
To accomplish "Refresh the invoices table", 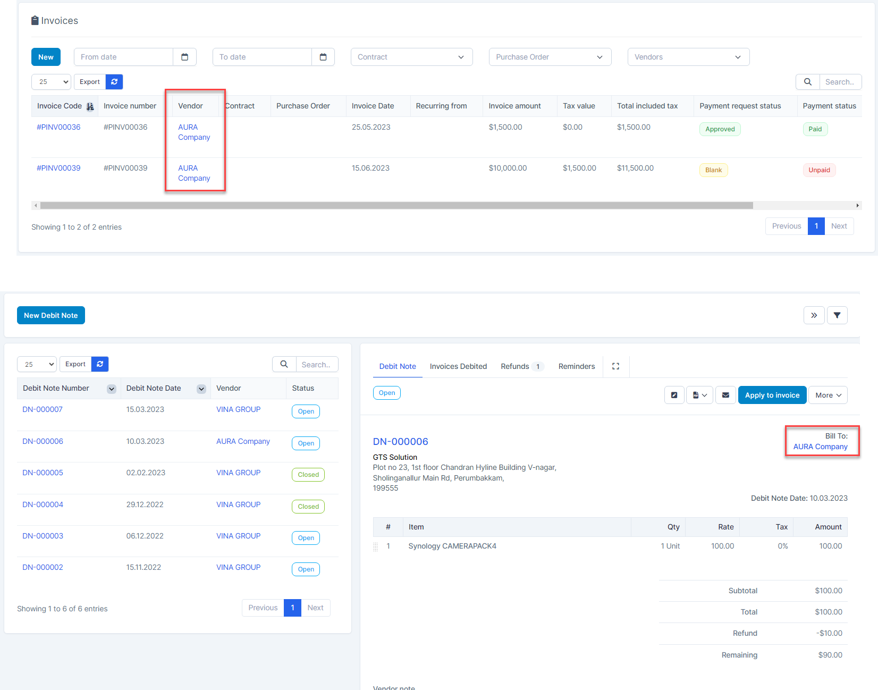I will point(114,82).
